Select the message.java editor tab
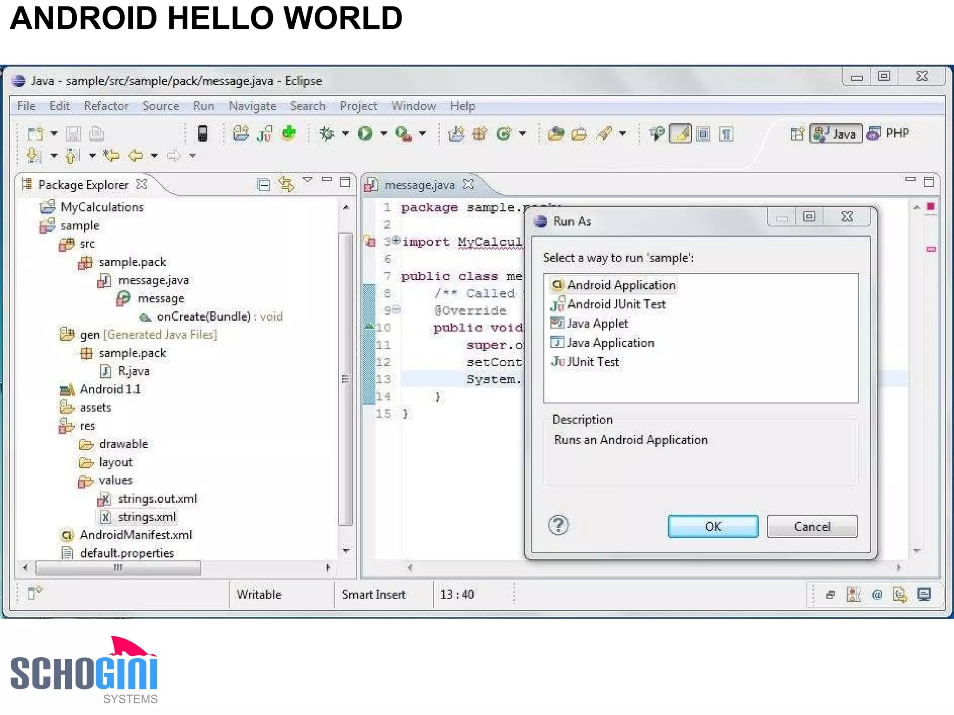The height and width of the screenshot is (715, 954). (x=419, y=185)
